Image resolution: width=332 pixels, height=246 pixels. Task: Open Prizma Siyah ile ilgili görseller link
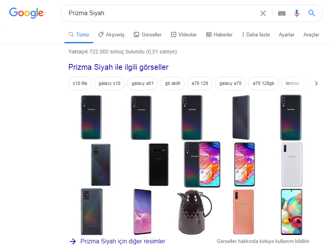coord(118,67)
